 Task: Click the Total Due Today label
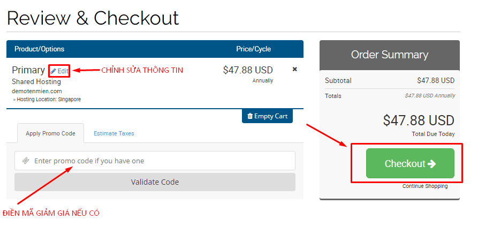pyautogui.click(x=433, y=134)
